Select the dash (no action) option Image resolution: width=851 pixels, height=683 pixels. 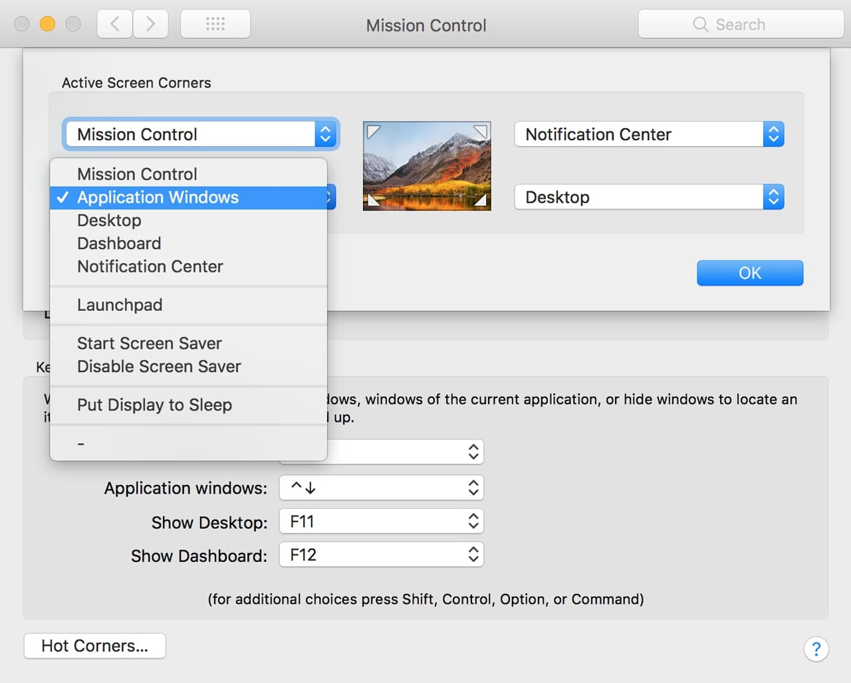click(81, 443)
